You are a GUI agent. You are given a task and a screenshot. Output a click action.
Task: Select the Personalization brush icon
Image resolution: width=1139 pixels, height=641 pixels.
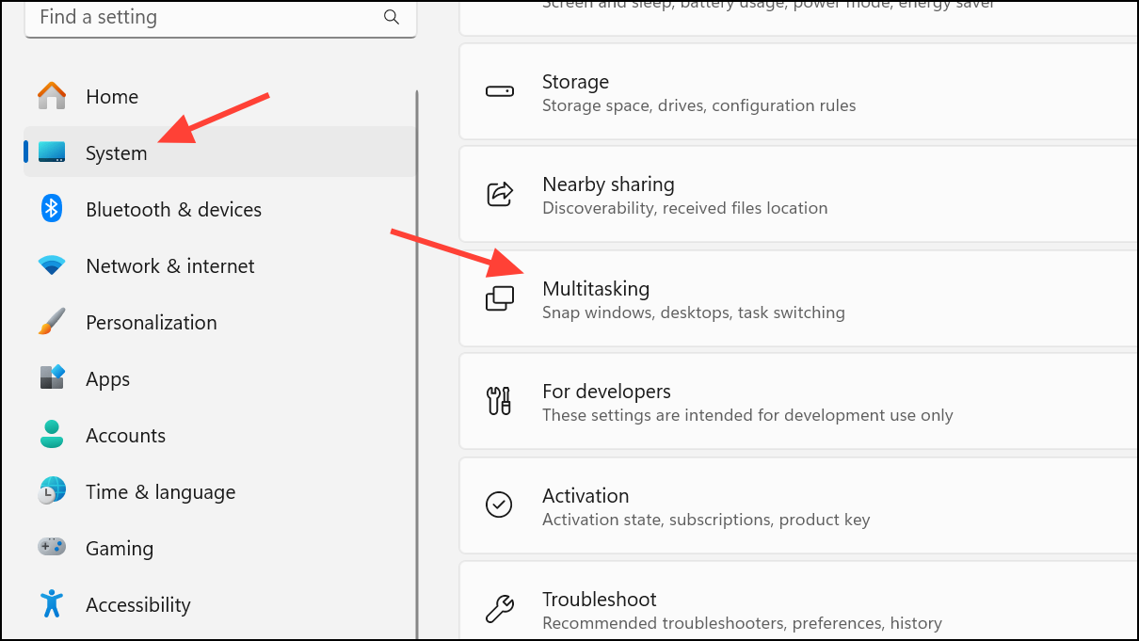pyautogui.click(x=51, y=321)
